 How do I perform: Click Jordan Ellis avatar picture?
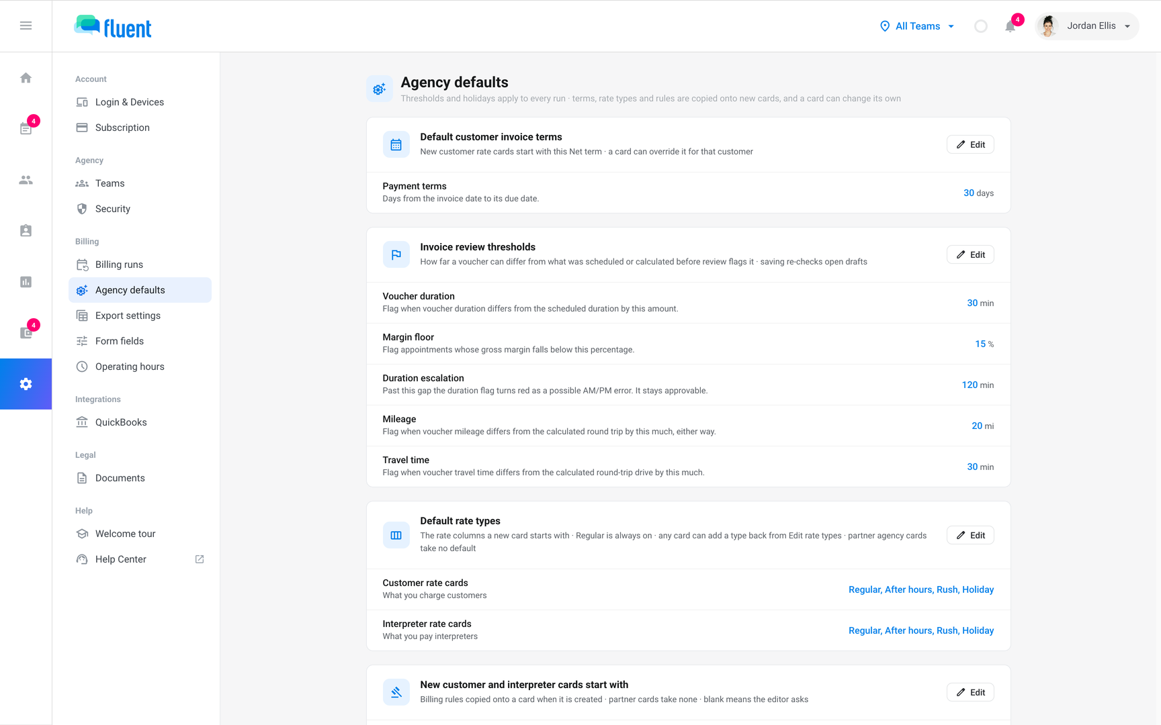pyautogui.click(x=1048, y=26)
